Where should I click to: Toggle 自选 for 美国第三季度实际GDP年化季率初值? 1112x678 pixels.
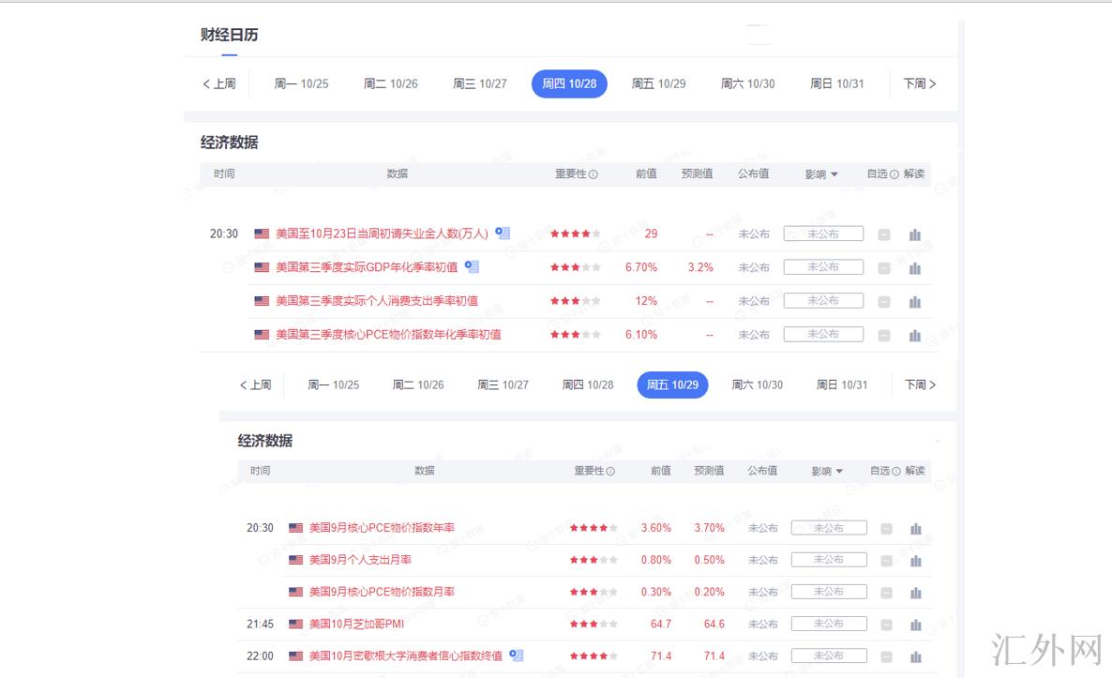[x=883, y=268]
